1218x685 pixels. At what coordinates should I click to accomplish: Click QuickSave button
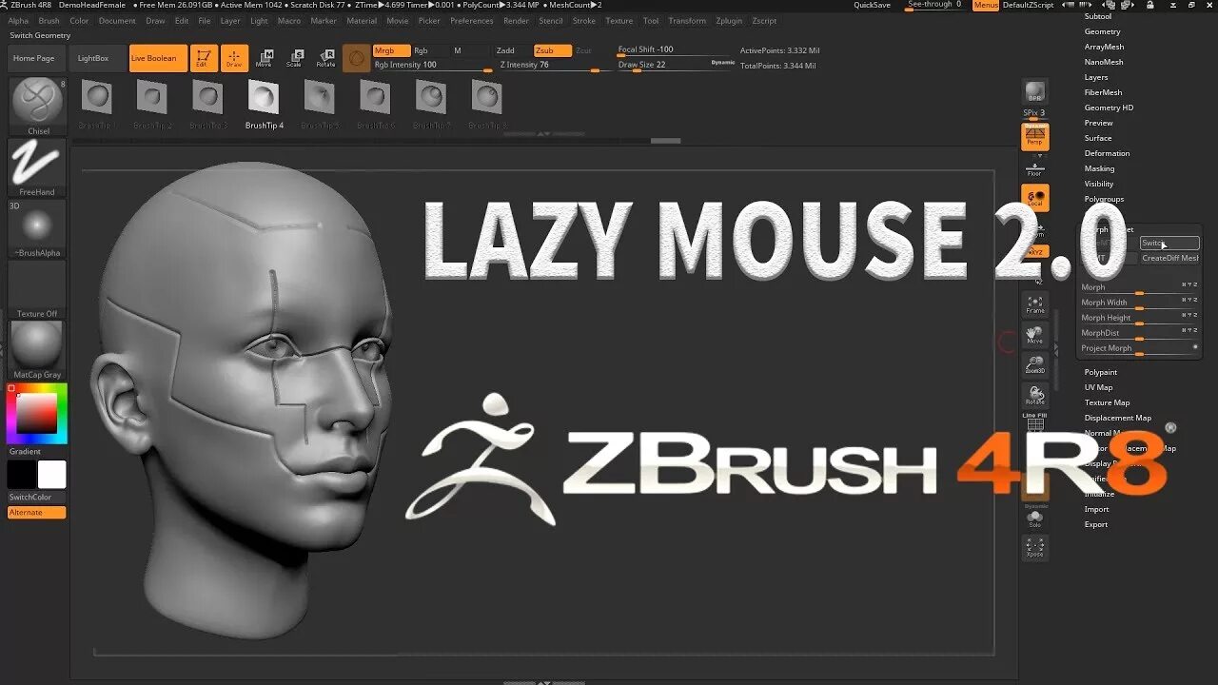(x=873, y=5)
